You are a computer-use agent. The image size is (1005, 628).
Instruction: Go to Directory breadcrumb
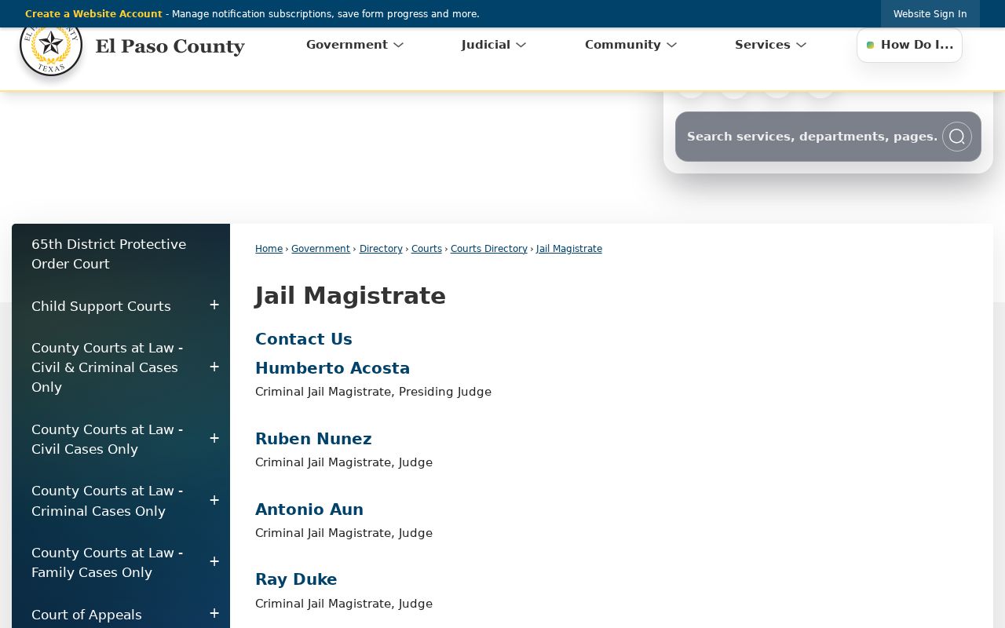coord(381,249)
